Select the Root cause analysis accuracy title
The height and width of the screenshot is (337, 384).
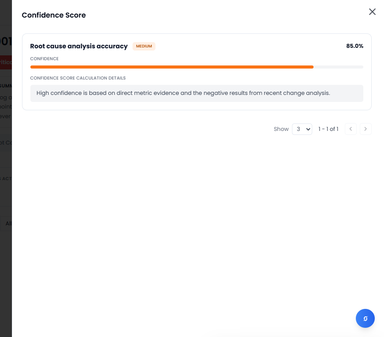point(79,46)
